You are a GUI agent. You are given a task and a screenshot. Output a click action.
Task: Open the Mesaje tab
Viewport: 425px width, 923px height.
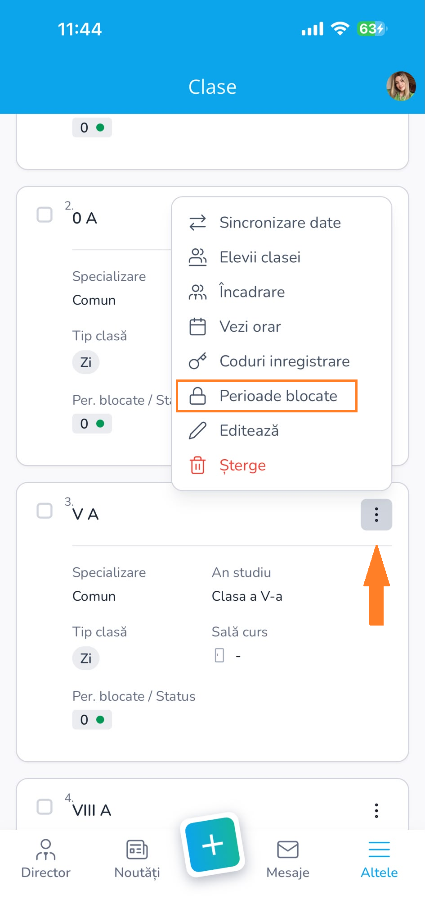pos(288,859)
